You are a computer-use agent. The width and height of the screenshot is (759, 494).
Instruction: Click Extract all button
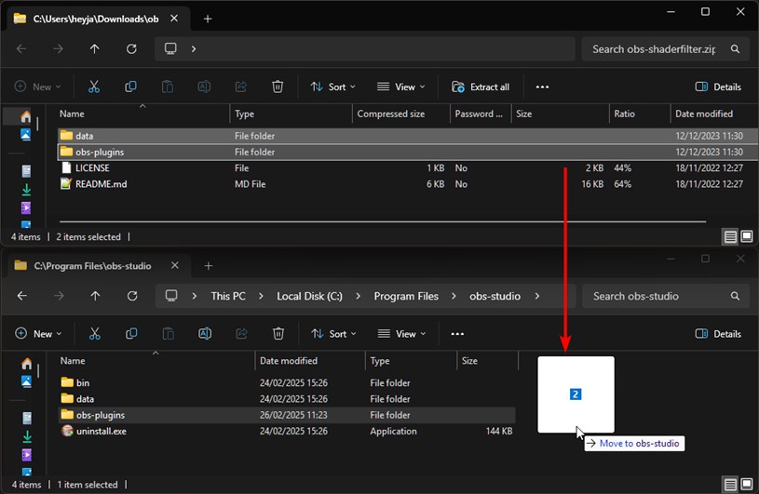(481, 87)
